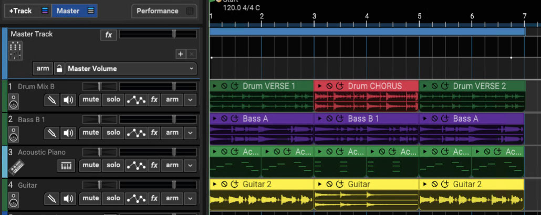
Task: Arm Acoustic Piano for recording
Action: tap(172, 165)
